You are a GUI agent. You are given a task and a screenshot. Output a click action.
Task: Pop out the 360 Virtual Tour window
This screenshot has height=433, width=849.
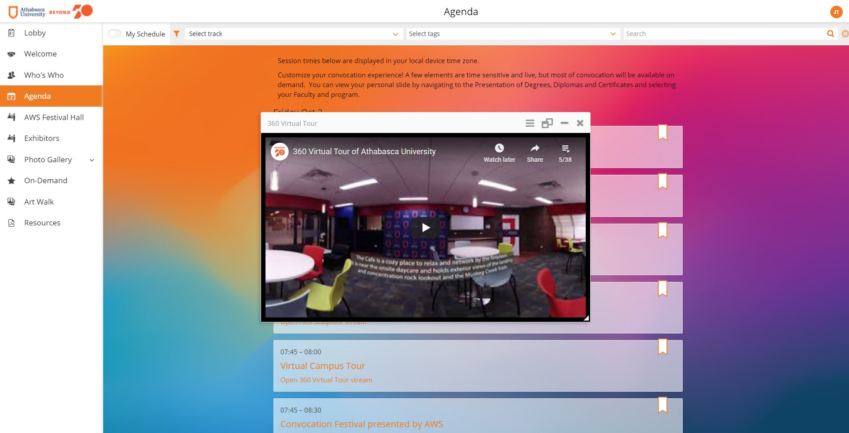[547, 123]
